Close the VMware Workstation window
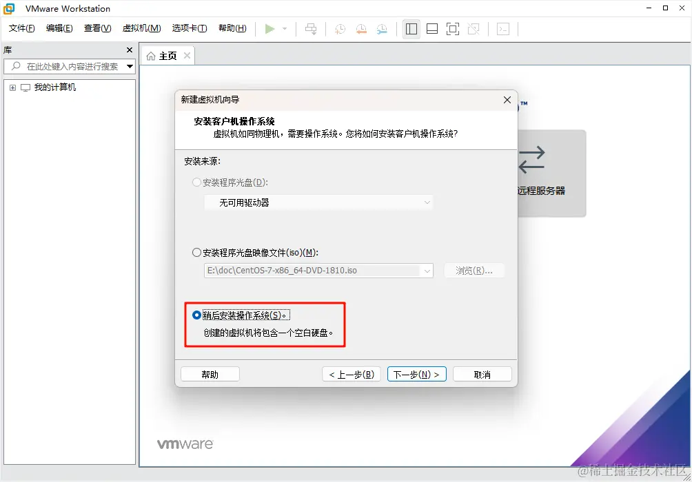 (x=682, y=8)
